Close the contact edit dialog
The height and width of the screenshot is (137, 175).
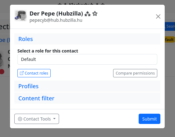[x=158, y=16]
